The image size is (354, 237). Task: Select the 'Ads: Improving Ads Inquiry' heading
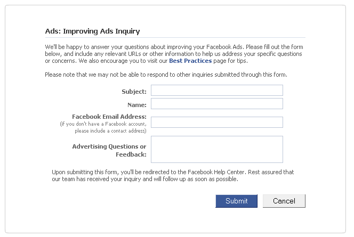92,31
